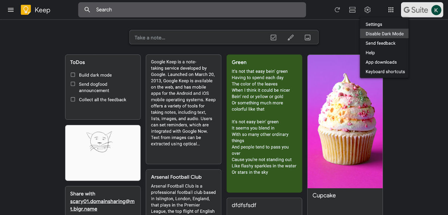Check the Send dogfood announcement item
This screenshot has width=448, height=215.
[73, 84]
